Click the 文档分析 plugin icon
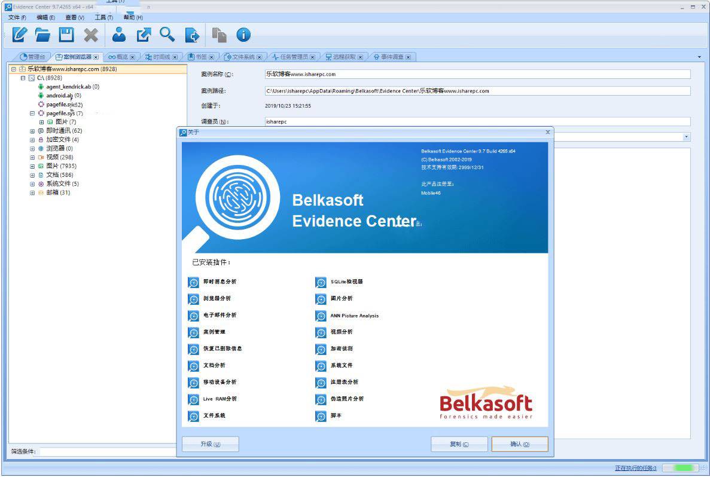Viewport: 710px width, 477px height. (193, 366)
